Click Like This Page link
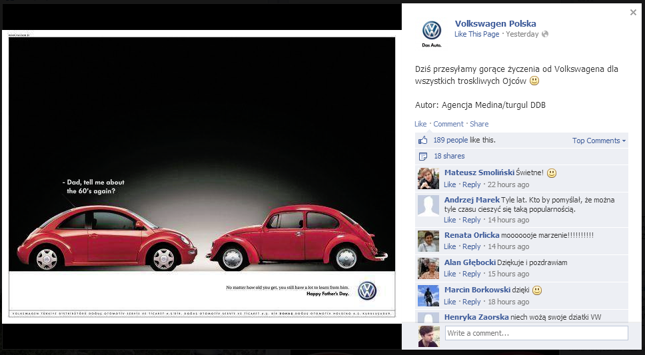The width and height of the screenshot is (645, 355). pyautogui.click(x=476, y=35)
